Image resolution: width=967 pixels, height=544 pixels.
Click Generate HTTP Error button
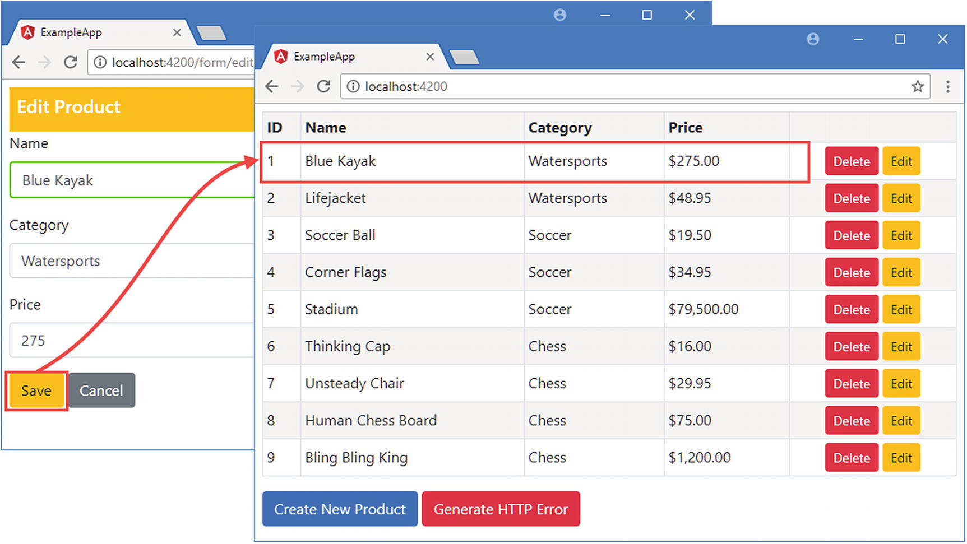pyautogui.click(x=501, y=509)
